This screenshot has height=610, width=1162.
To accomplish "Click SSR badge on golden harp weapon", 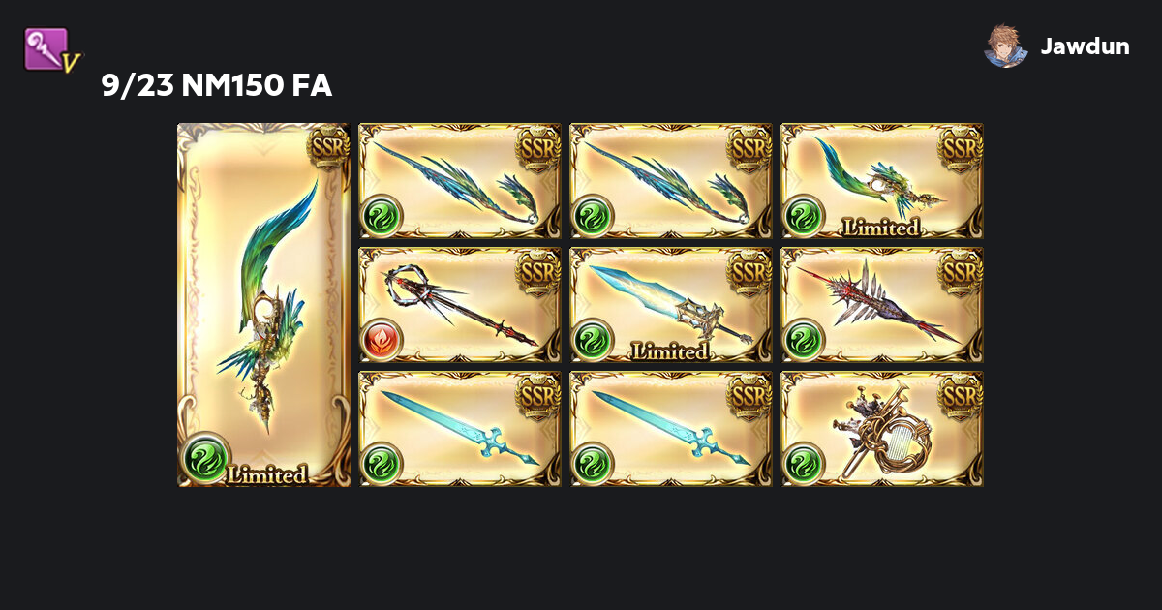I will tap(961, 395).
